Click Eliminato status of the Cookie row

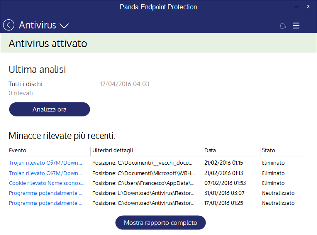click(x=273, y=183)
